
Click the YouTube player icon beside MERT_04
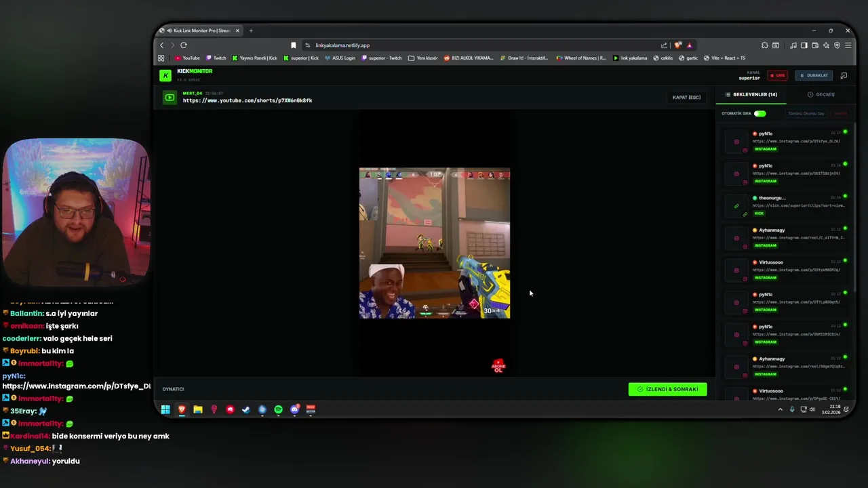(x=170, y=98)
